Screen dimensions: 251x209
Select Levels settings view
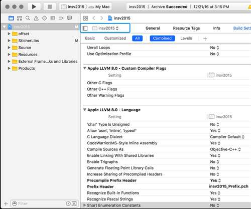click(x=186, y=38)
